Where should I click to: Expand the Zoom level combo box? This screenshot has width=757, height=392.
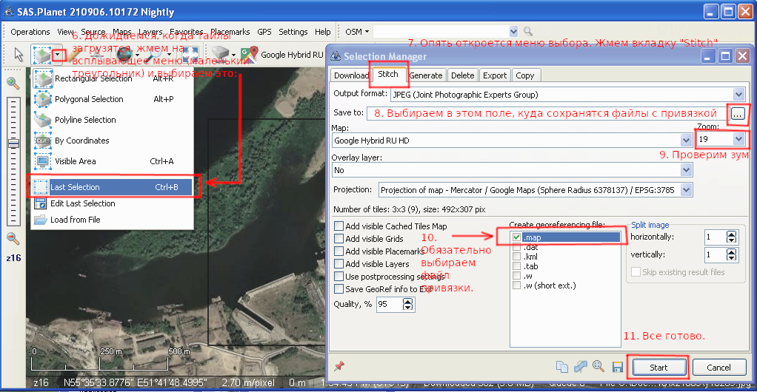pos(738,139)
